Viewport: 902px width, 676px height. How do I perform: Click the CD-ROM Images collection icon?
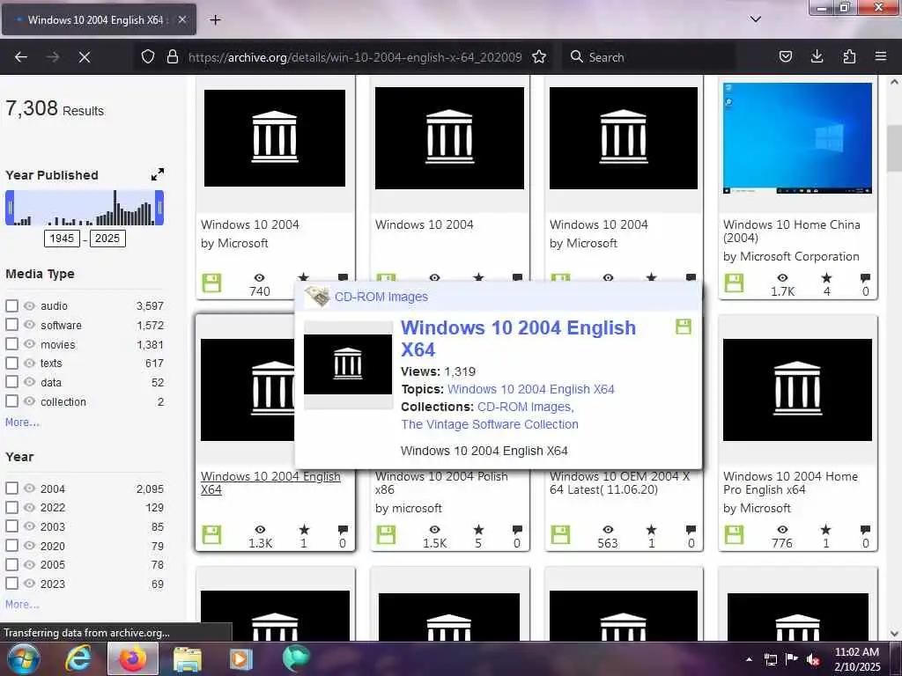point(317,297)
